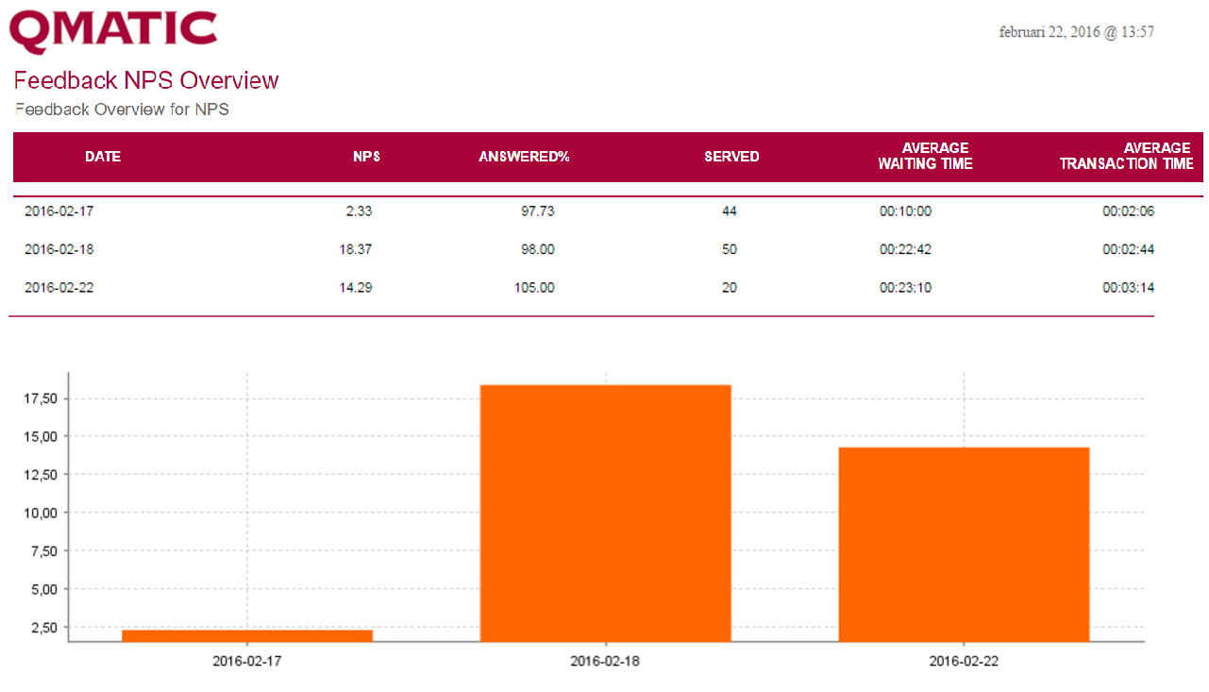Click the short orange bar for 2016-02-17
Image resolution: width=1209 pixels, height=692 pixels.
tap(247, 635)
